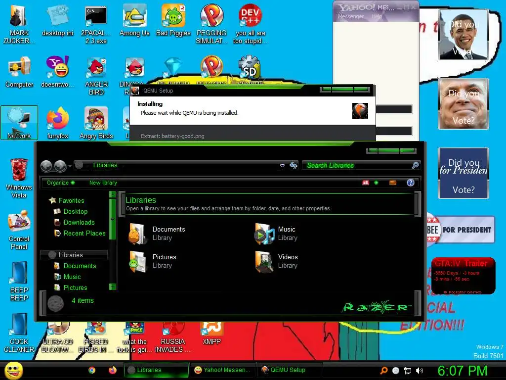Click the change view icon in Libraries toolbar

pos(366,183)
